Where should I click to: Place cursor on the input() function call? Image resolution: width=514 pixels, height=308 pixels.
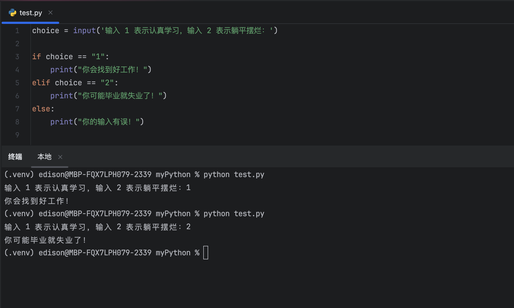point(84,30)
